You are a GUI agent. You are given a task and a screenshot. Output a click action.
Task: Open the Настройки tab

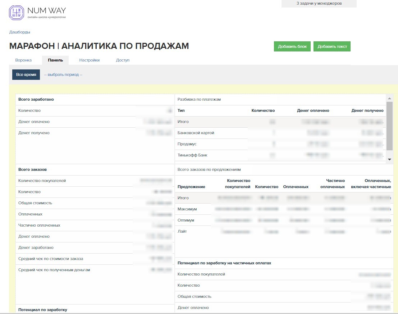click(89, 60)
